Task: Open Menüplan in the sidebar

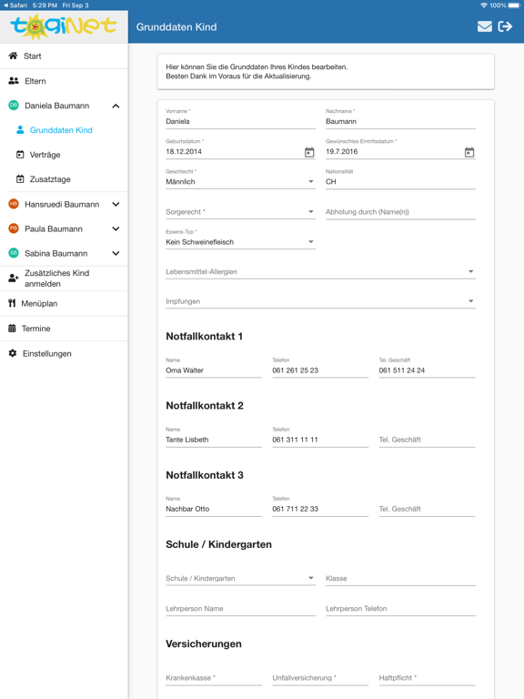Action: tap(64, 303)
